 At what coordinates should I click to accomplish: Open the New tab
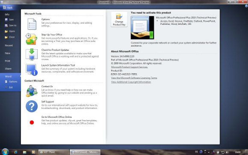(8, 53)
